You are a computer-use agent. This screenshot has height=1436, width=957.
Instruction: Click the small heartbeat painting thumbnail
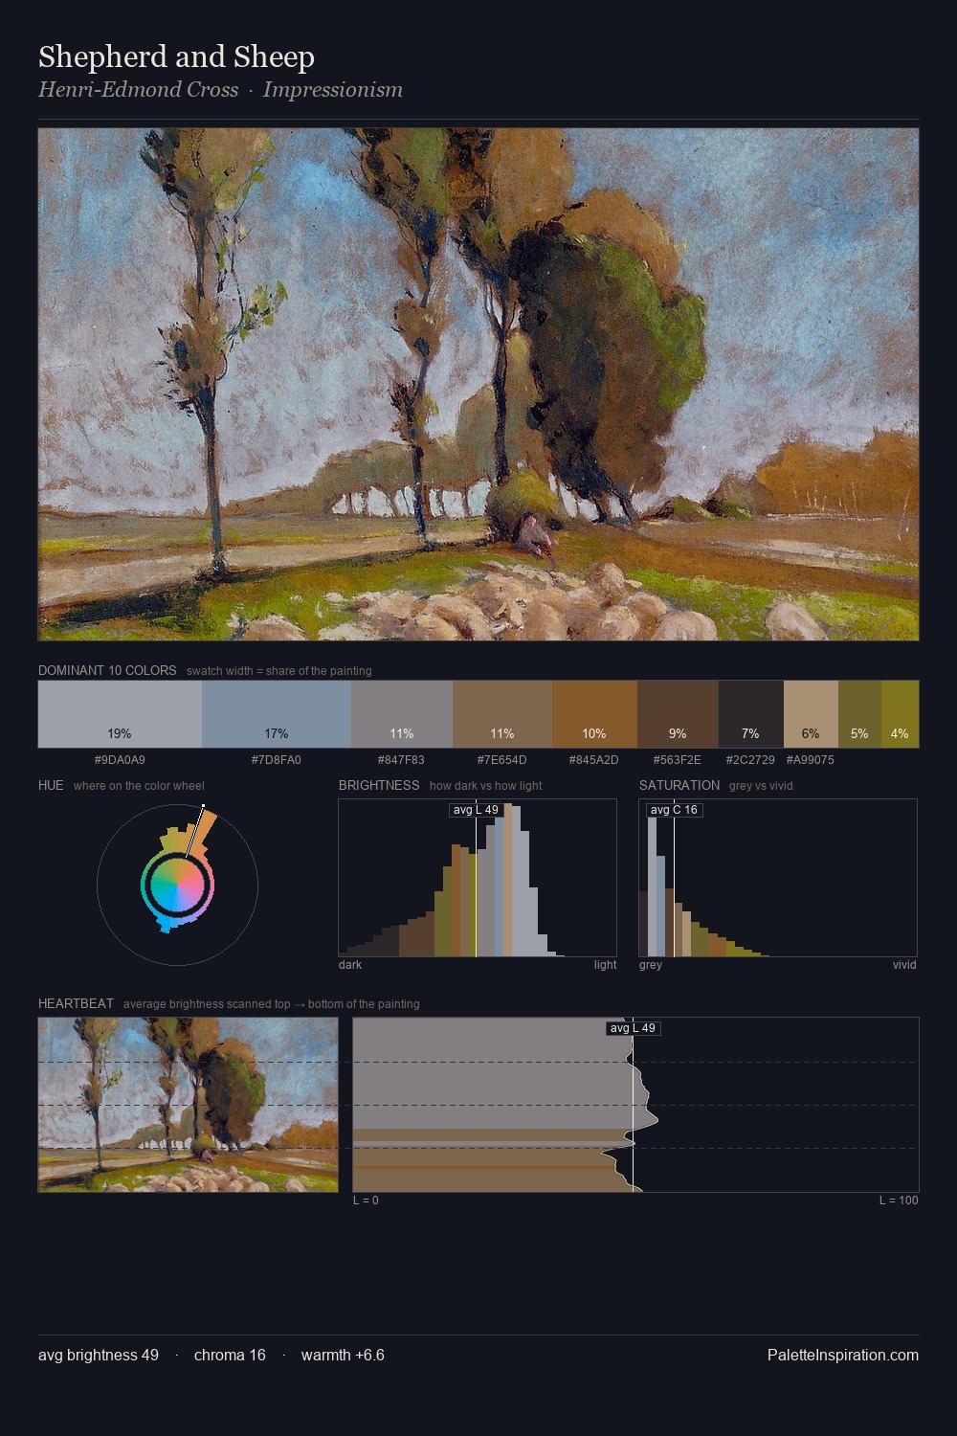[x=188, y=1105]
